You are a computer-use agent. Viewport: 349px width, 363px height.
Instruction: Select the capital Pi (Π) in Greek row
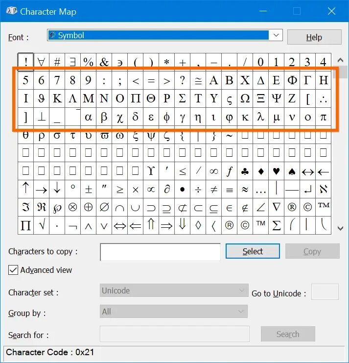click(135, 98)
